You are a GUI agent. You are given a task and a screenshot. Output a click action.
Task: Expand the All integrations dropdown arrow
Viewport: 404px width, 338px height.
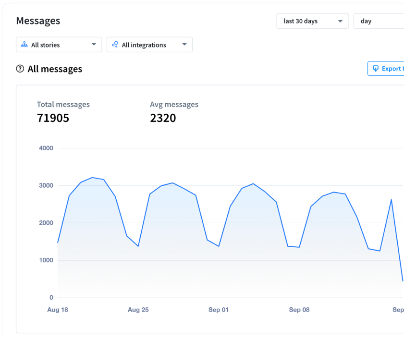click(x=184, y=45)
